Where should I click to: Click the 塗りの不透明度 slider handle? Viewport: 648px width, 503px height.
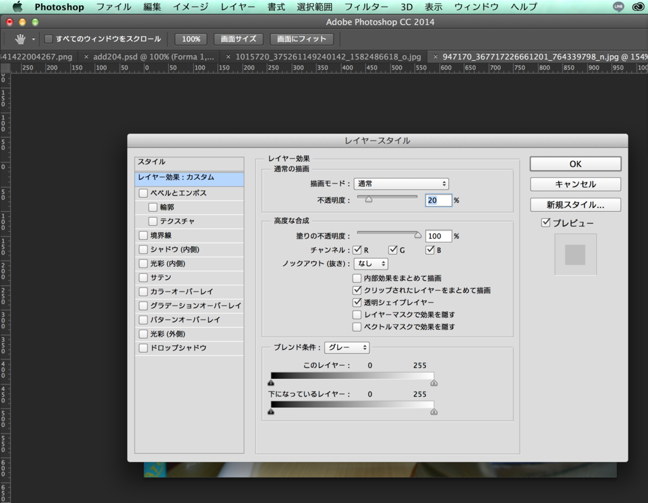pyautogui.click(x=418, y=235)
